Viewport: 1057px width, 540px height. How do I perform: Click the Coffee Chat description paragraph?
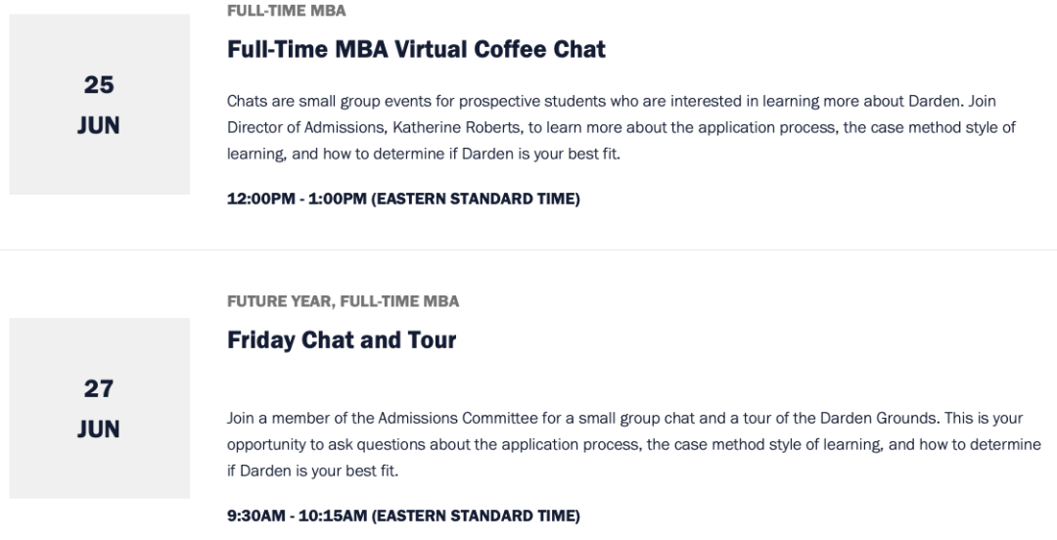(621, 127)
